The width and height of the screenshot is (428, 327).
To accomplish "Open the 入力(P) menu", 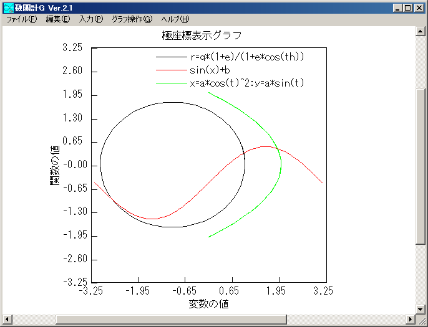I will pos(91,19).
